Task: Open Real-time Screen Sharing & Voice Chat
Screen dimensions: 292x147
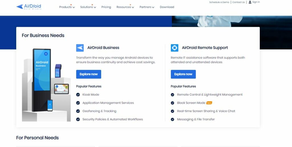Action: (x=206, y=111)
